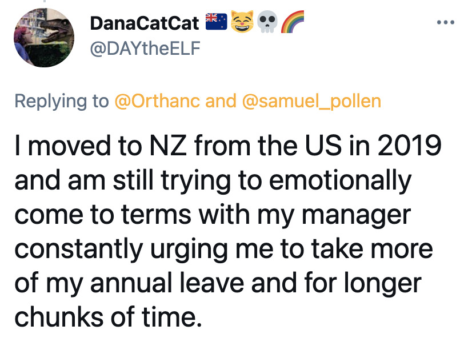Open the @samuel_pollen mention link

coord(311,101)
